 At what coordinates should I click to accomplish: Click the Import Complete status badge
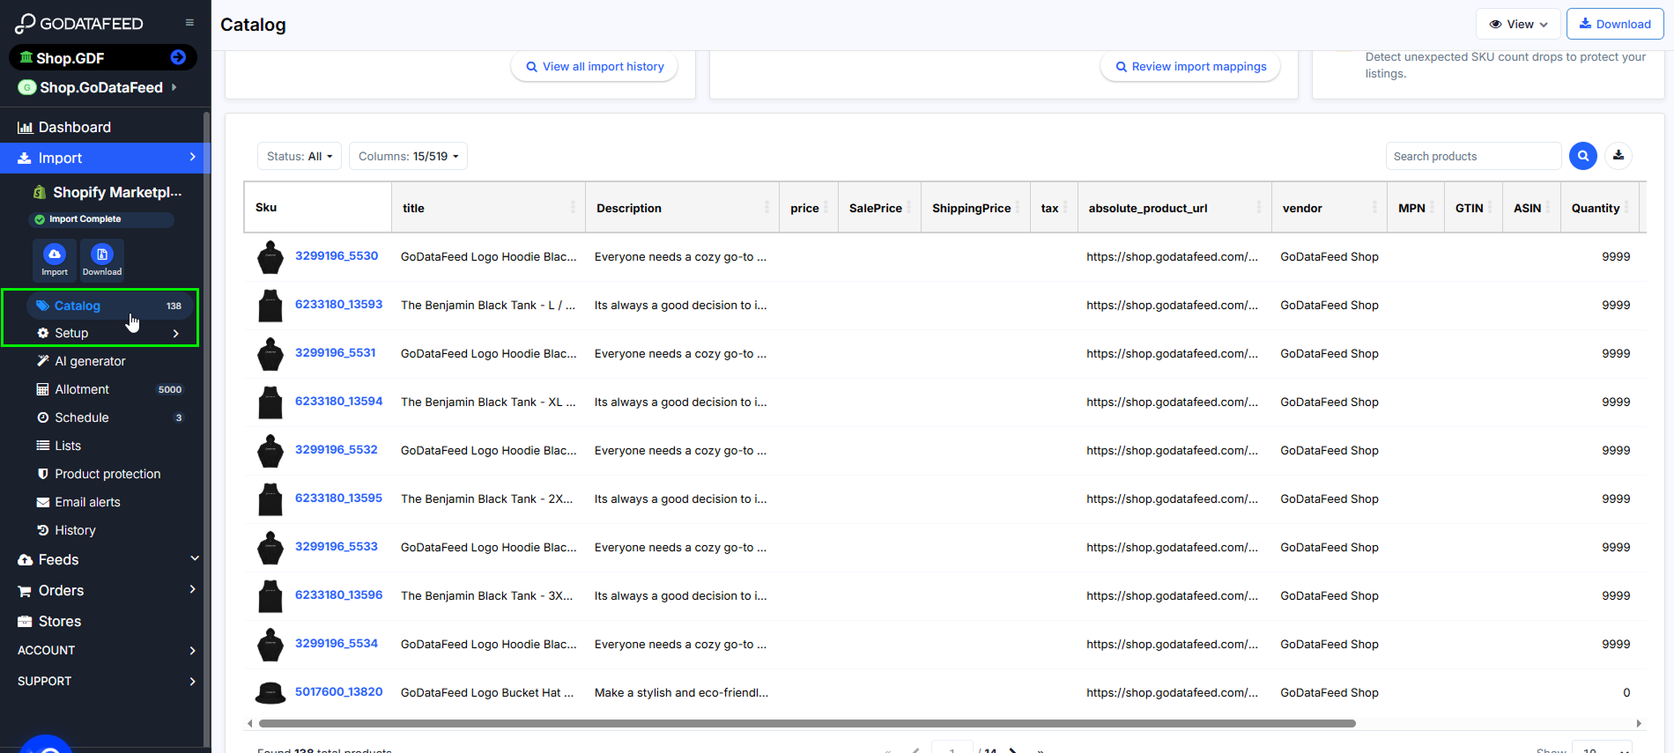[101, 219]
